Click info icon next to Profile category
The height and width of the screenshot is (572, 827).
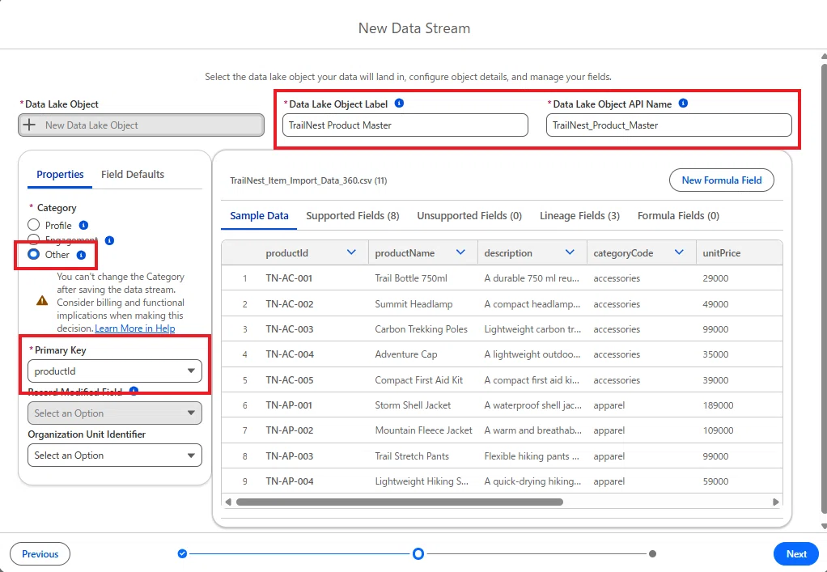[83, 225]
